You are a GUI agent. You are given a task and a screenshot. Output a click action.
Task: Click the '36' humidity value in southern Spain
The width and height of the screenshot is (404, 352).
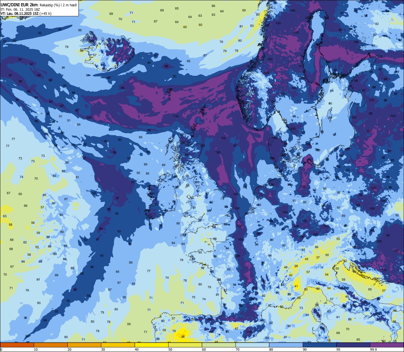coord(183,337)
